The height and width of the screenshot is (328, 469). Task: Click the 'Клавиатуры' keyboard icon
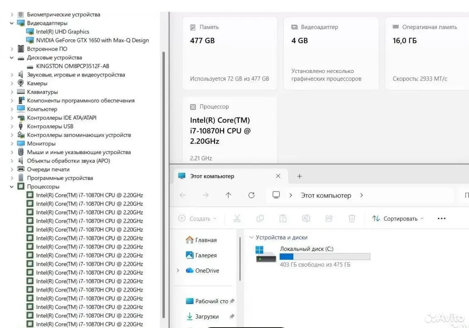point(21,92)
